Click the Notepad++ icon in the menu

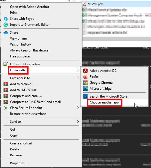click(6, 64)
